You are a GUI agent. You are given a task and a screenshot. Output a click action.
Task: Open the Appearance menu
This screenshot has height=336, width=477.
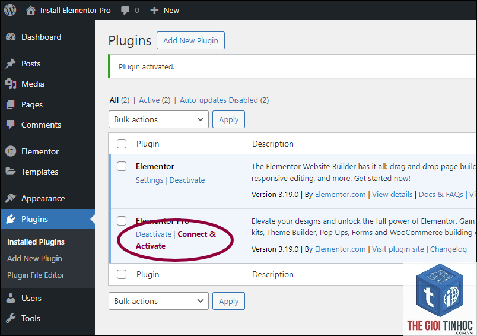click(43, 198)
